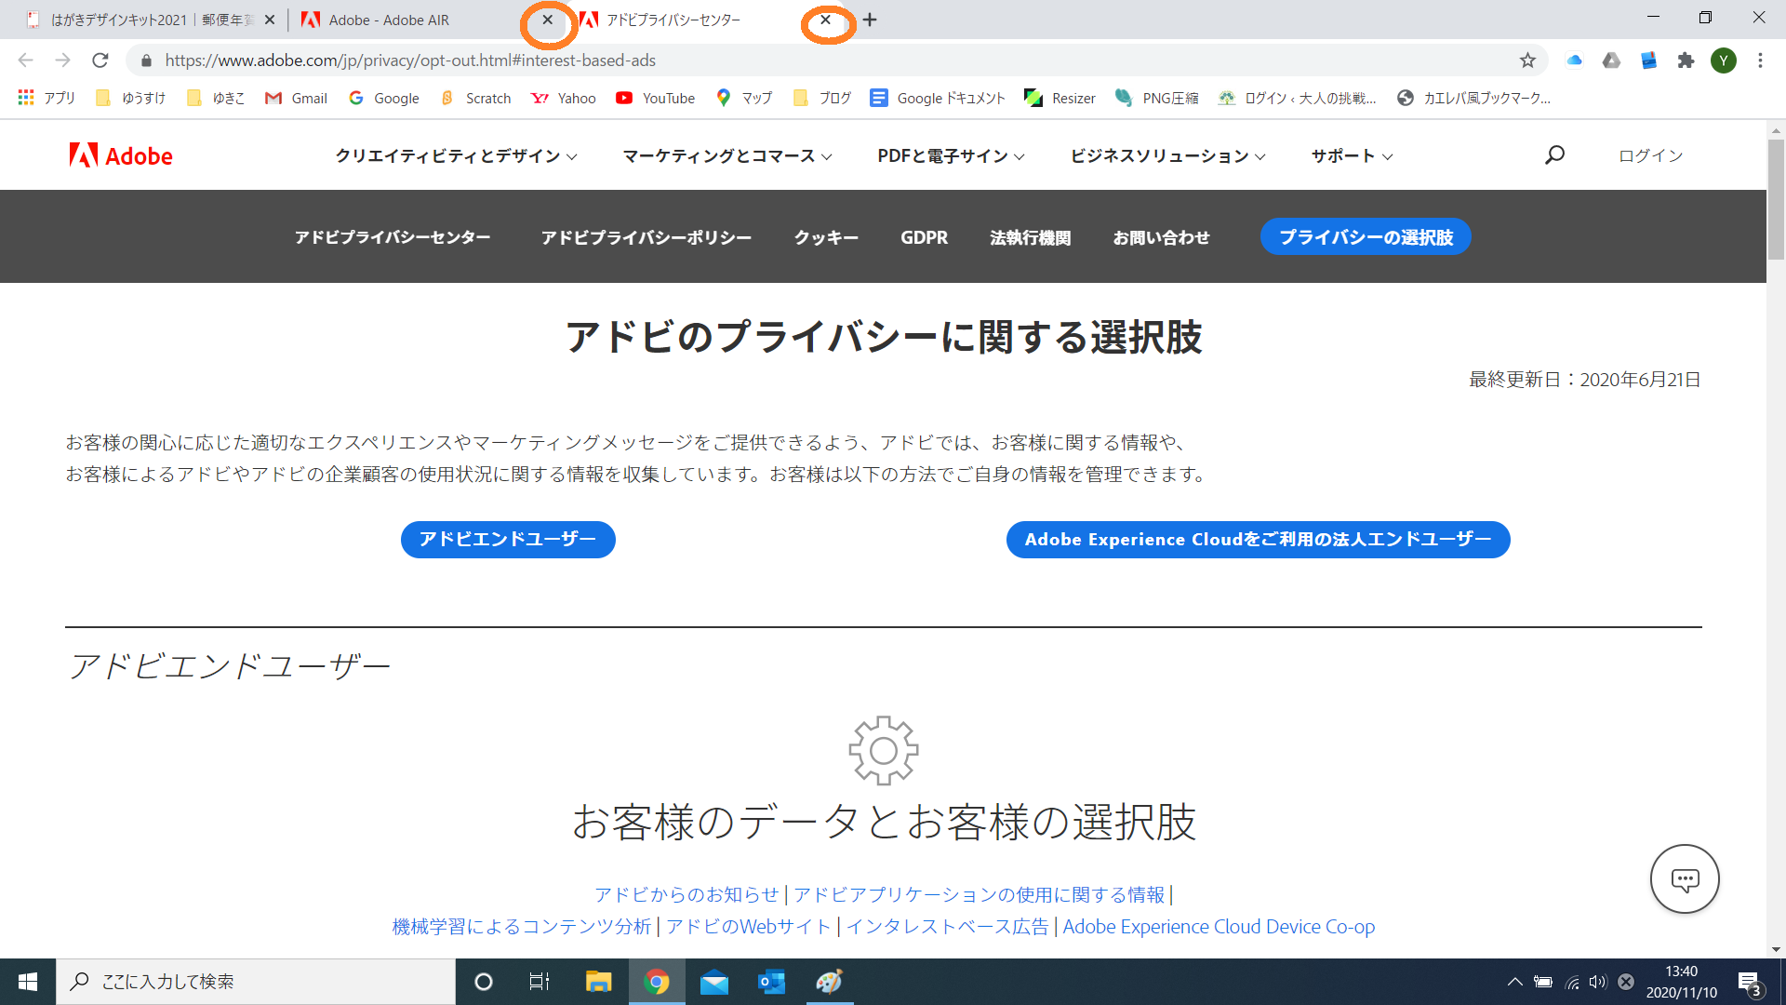Open the Yahoo bookmark

[564, 98]
